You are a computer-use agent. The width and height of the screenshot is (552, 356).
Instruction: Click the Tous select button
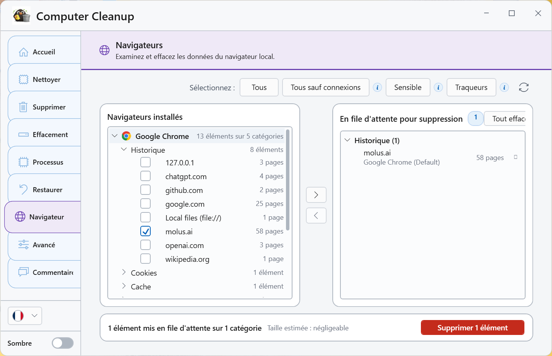pos(259,87)
